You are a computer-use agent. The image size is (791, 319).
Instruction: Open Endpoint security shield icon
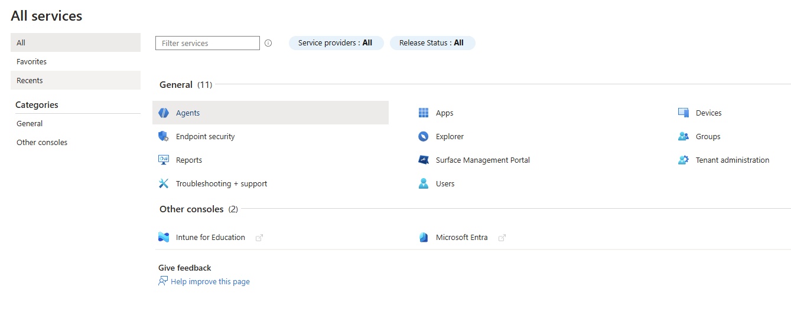coord(164,136)
